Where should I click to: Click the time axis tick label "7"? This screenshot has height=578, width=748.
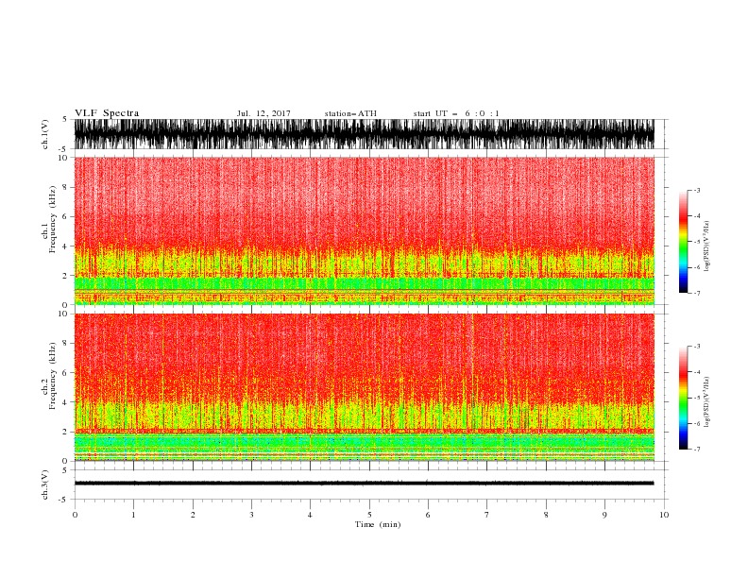pyautogui.click(x=487, y=515)
